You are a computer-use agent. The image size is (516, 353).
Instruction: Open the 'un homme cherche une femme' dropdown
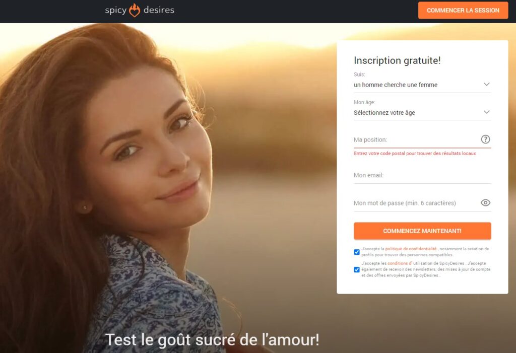click(422, 85)
